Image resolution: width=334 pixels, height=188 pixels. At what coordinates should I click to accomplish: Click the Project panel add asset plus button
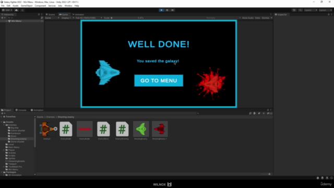click(3, 113)
